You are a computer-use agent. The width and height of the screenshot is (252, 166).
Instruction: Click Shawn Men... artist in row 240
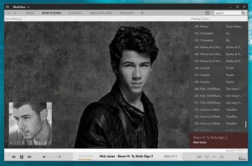coord(234,26)
